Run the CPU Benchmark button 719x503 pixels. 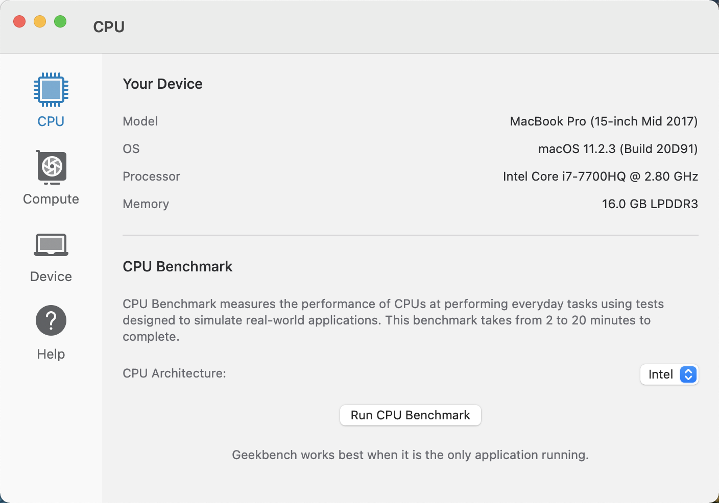(411, 415)
